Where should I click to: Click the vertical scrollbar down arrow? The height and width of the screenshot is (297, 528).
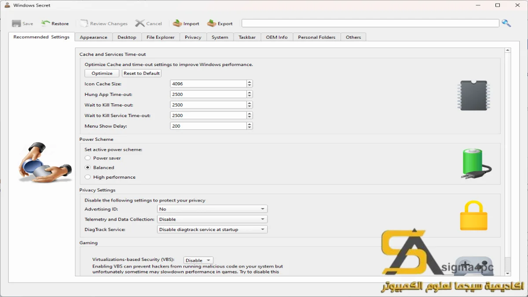point(508,273)
